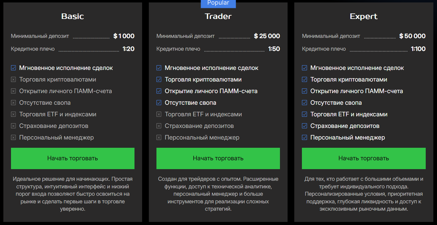Toggle Basic's Мгновенное исполнение сделок checkbox
Viewport: 437px width, 225px height.
click(x=13, y=68)
